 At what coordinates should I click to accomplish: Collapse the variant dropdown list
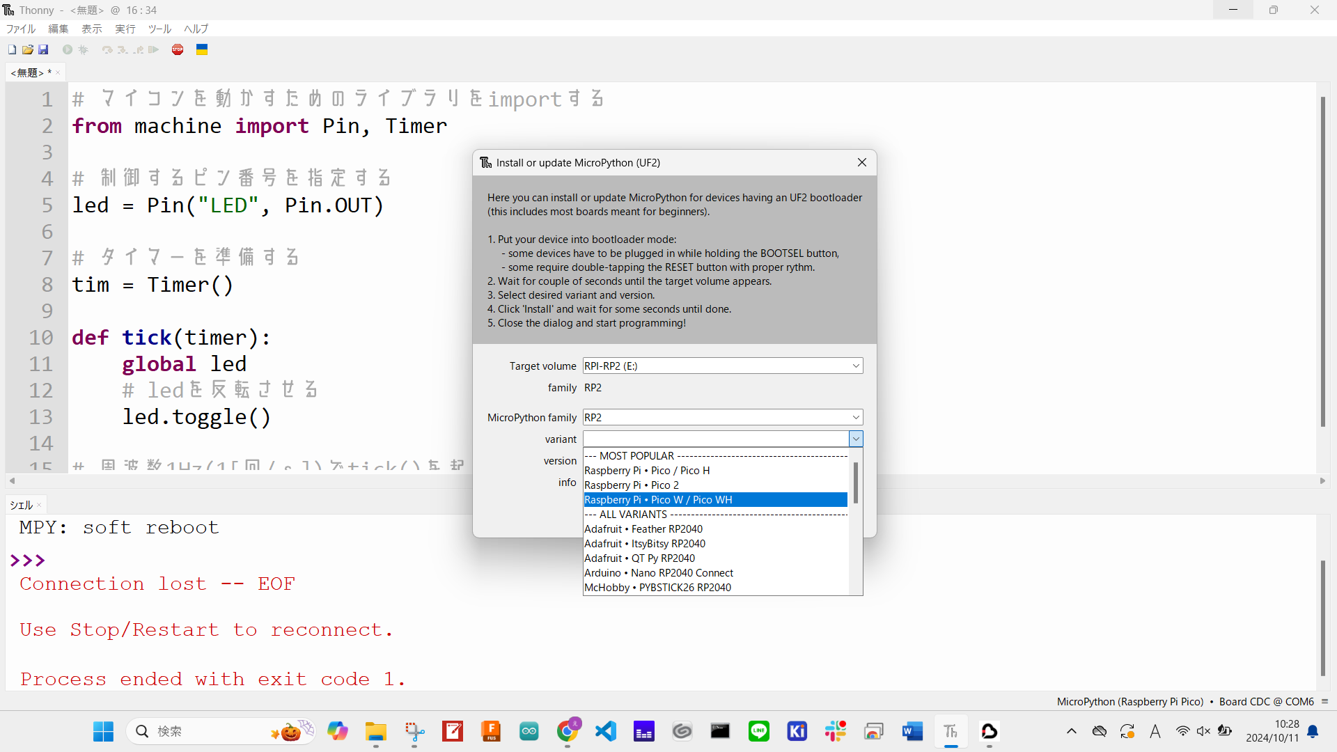pos(856,439)
